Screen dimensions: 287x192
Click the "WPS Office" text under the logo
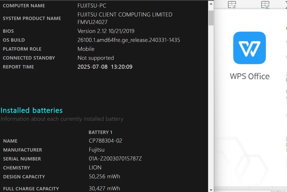click(x=250, y=76)
